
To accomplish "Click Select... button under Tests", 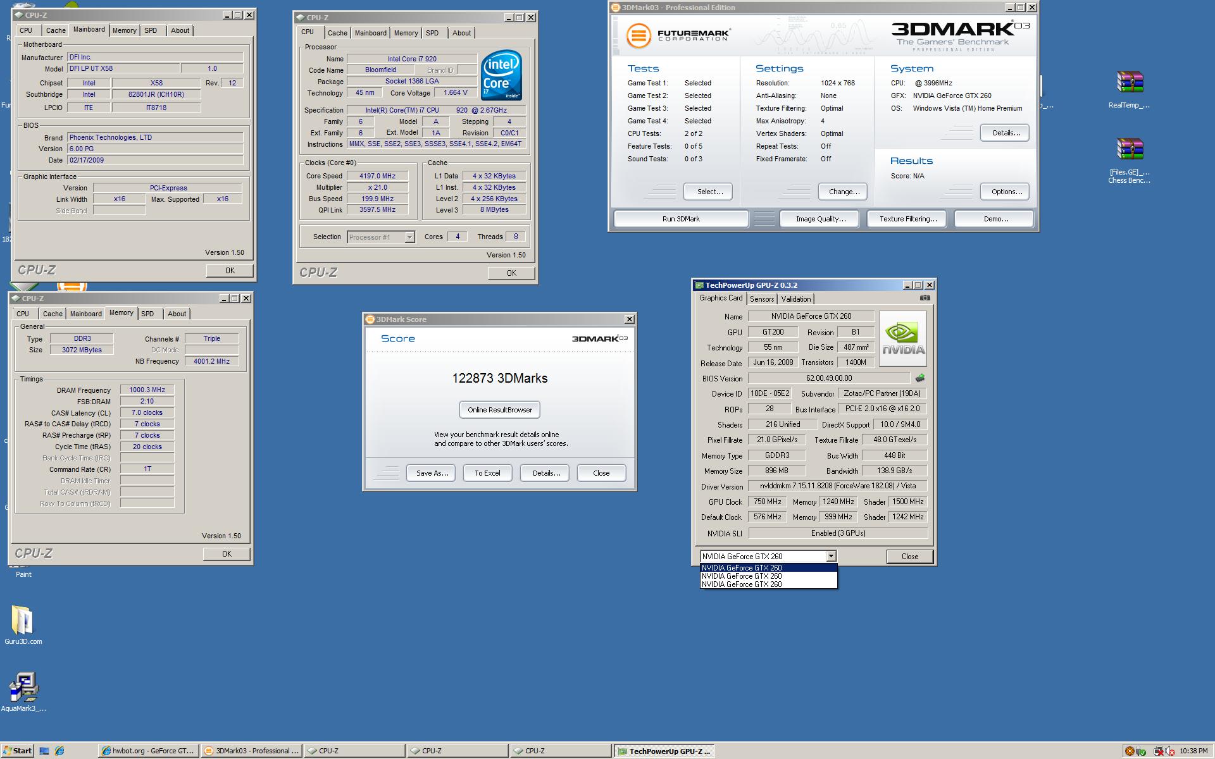I will point(709,192).
